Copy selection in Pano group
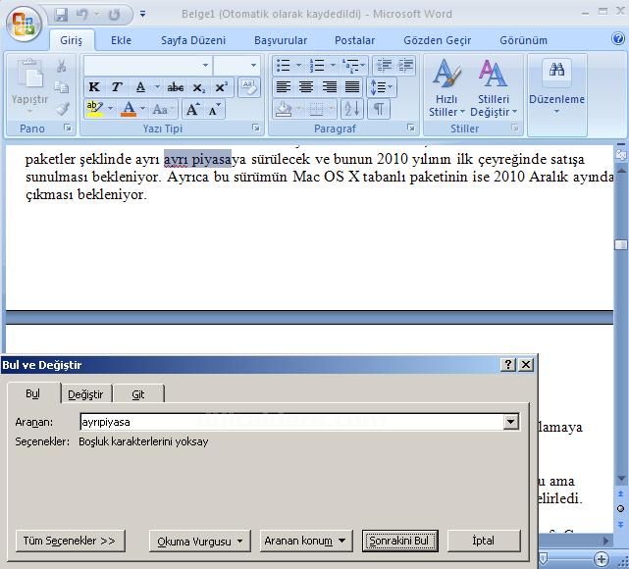This screenshot has height=569, width=629. 62,87
